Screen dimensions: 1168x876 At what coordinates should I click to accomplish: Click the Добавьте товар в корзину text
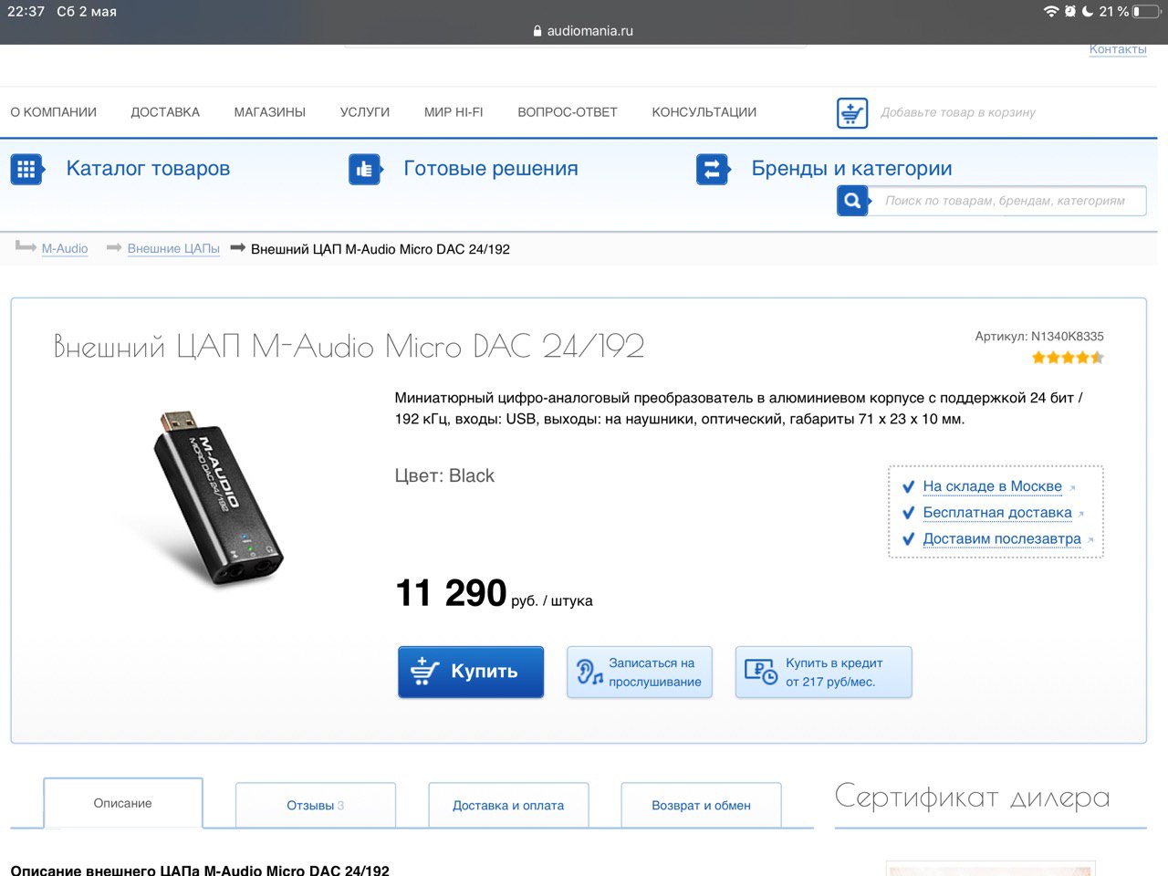pos(958,112)
